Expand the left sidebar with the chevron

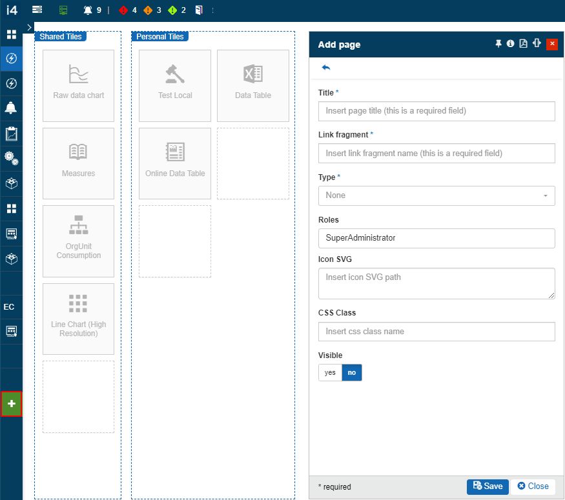[x=30, y=27]
